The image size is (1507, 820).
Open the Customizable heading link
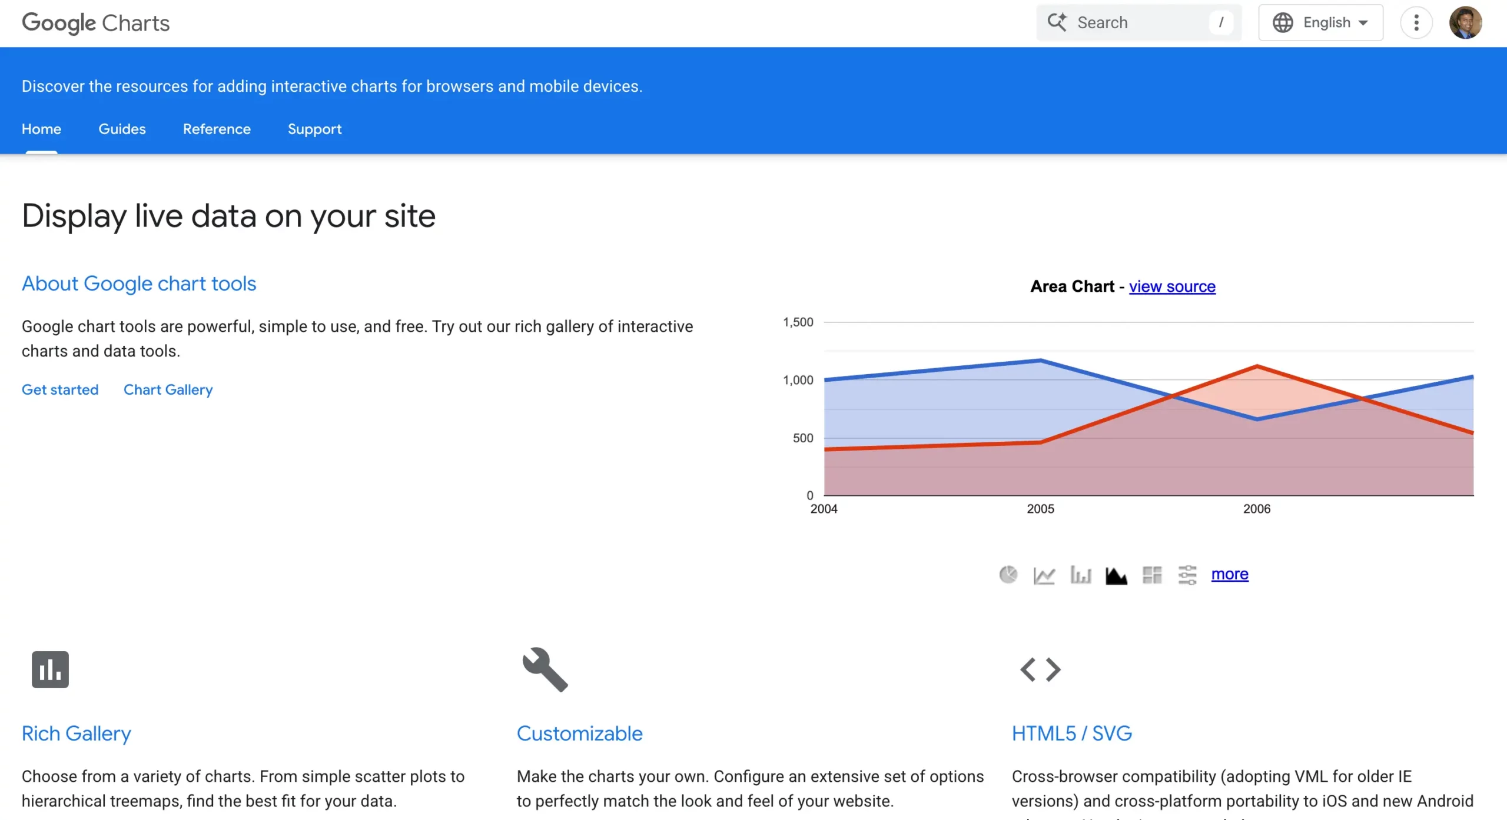(580, 734)
